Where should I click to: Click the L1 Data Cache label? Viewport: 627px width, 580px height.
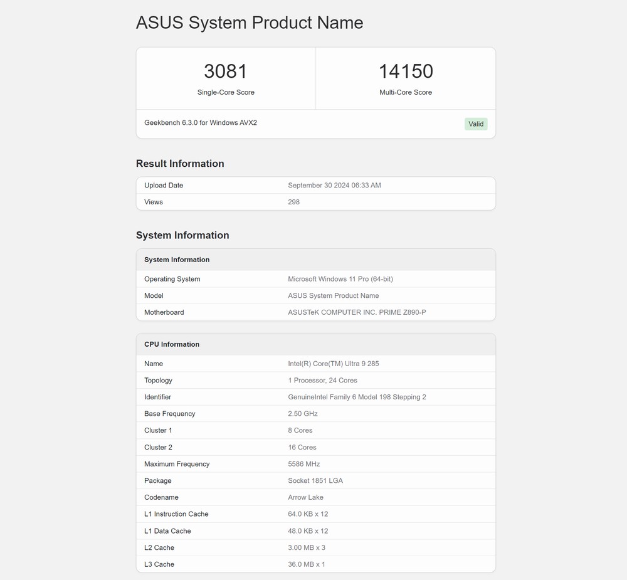click(167, 531)
